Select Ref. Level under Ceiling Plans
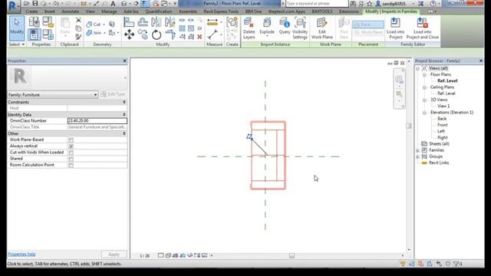491x276 pixels. tap(446, 94)
